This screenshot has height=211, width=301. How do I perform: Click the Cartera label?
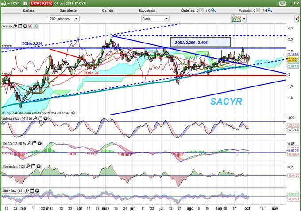coord(29,10)
